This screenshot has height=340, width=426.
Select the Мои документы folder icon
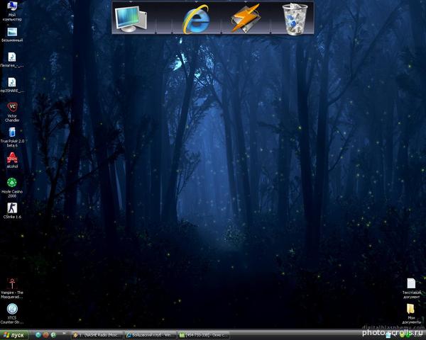coord(411,314)
